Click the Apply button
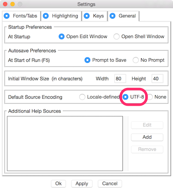This screenshot has width=173, height=192. coord(82,183)
